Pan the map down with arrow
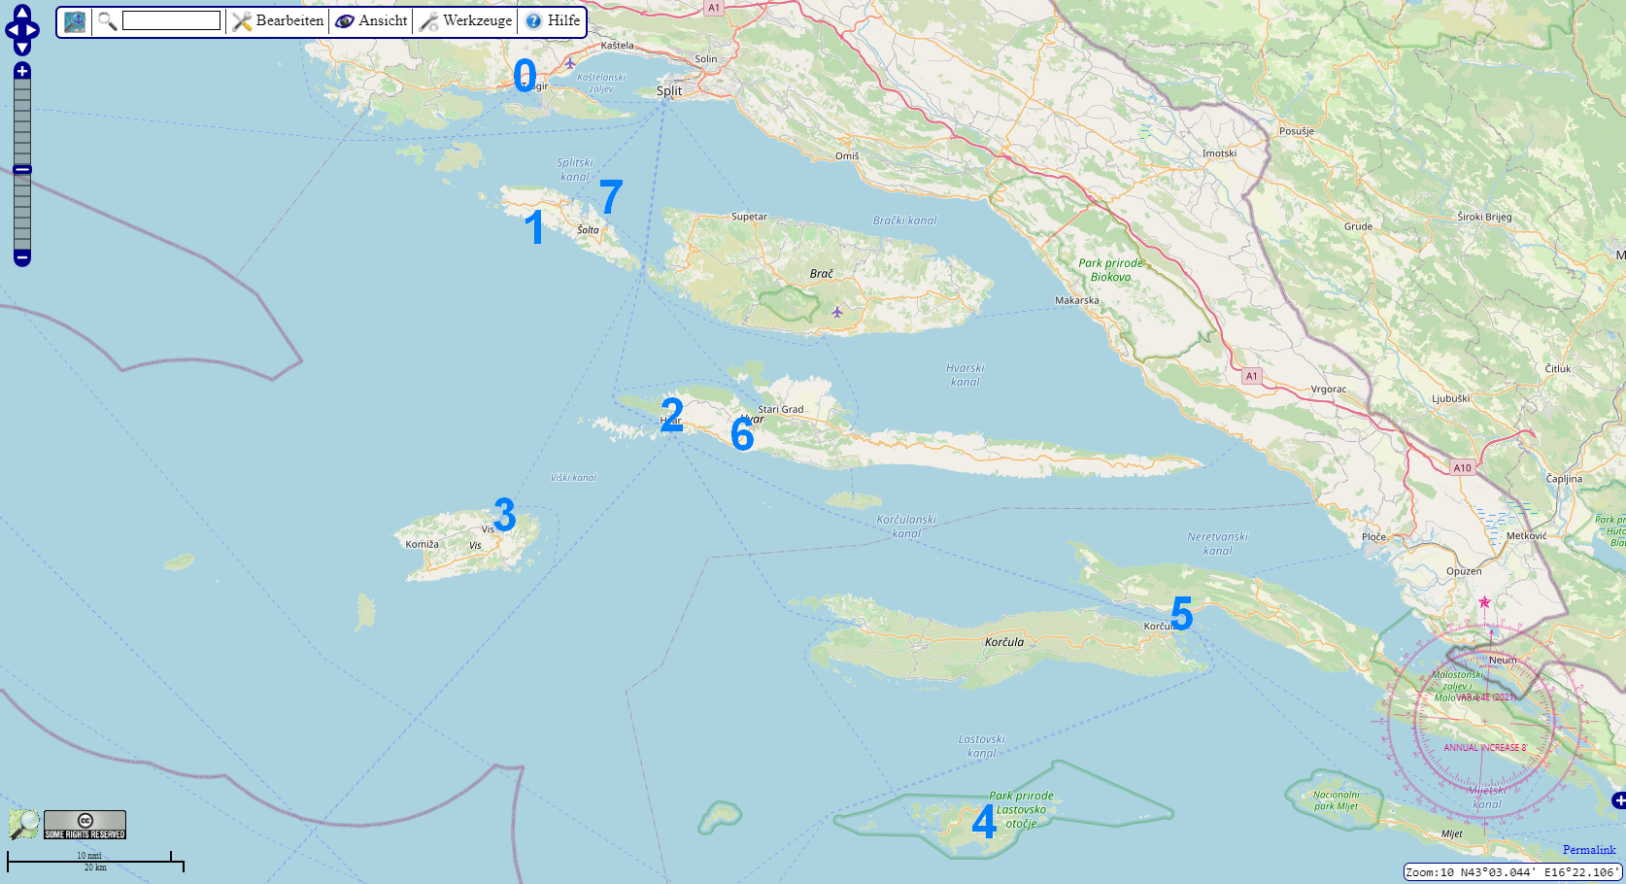Image resolution: width=1626 pixels, height=884 pixels. tap(22, 48)
